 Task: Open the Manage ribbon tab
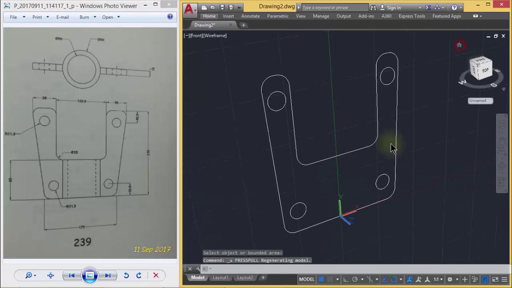(321, 16)
